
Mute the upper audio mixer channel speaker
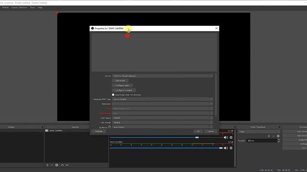coord(226,138)
